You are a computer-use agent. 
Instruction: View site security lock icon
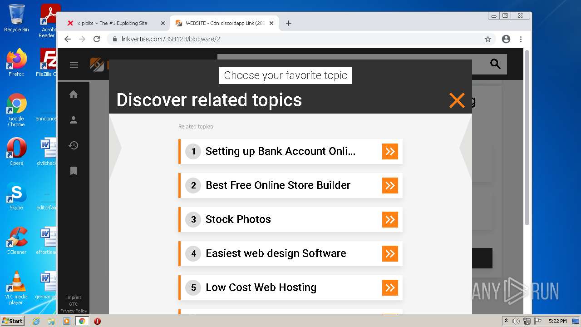[115, 39]
